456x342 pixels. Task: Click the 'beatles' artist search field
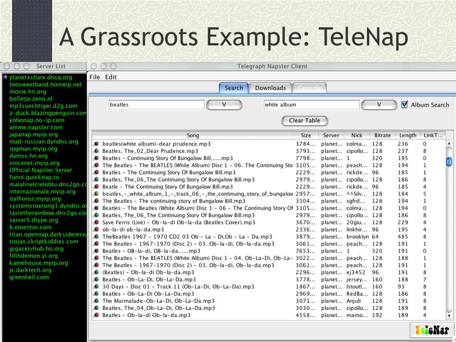156,105
